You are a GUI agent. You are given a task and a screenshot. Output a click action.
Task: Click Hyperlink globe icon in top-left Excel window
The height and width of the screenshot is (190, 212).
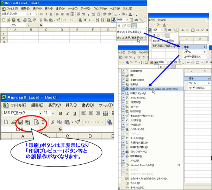(80, 20)
